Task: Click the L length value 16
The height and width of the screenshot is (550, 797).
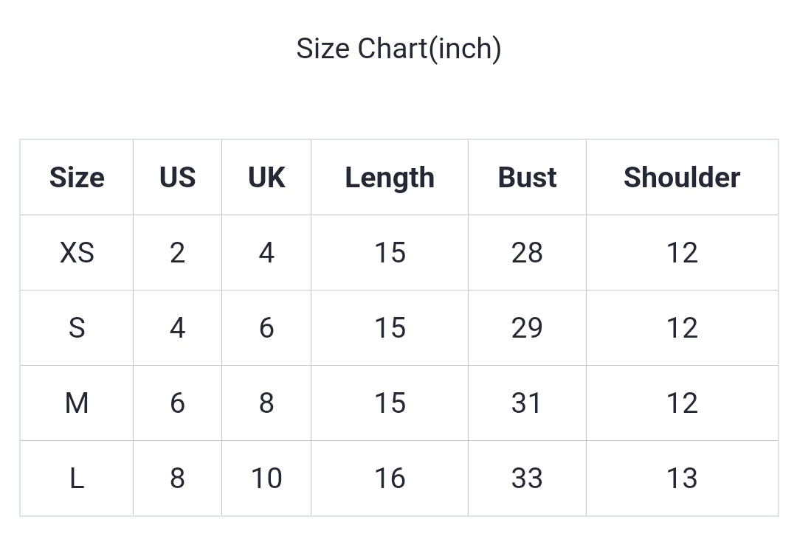Action: [x=390, y=478]
